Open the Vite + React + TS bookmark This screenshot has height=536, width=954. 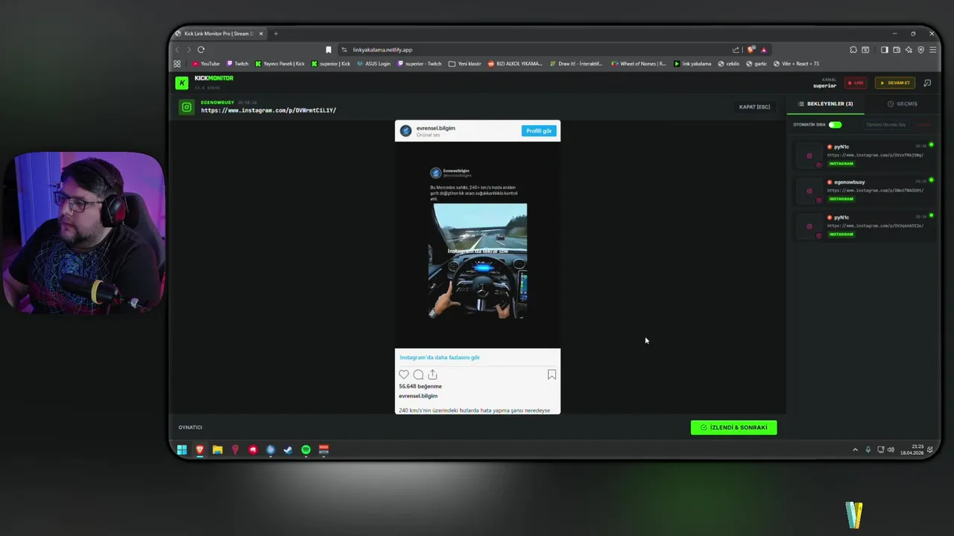tap(796, 63)
